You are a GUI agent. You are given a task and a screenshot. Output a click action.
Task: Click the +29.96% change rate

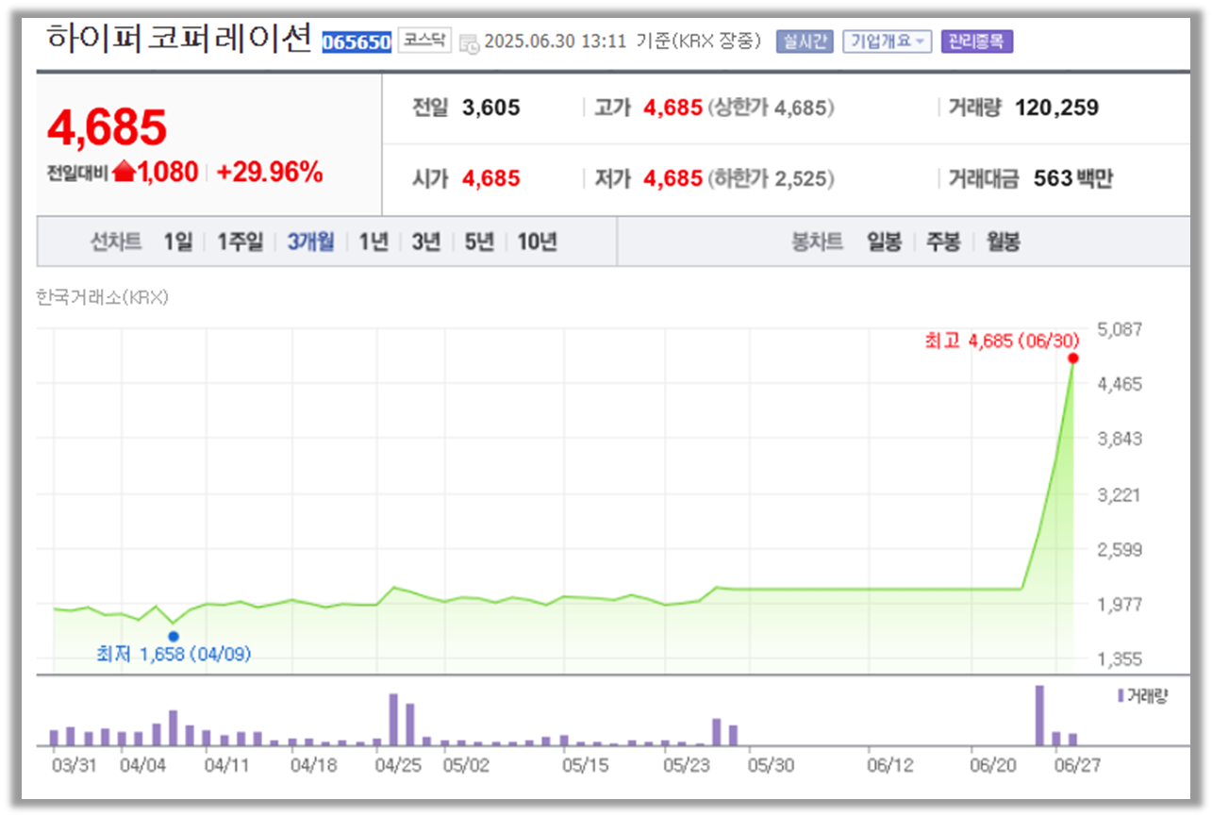coord(270,173)
